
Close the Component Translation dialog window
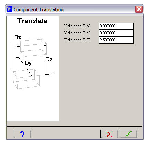[x=139, y=9]
